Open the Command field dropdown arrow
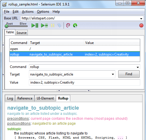The width and height of the screenshot is (146, 140). (x=138, y=67)
